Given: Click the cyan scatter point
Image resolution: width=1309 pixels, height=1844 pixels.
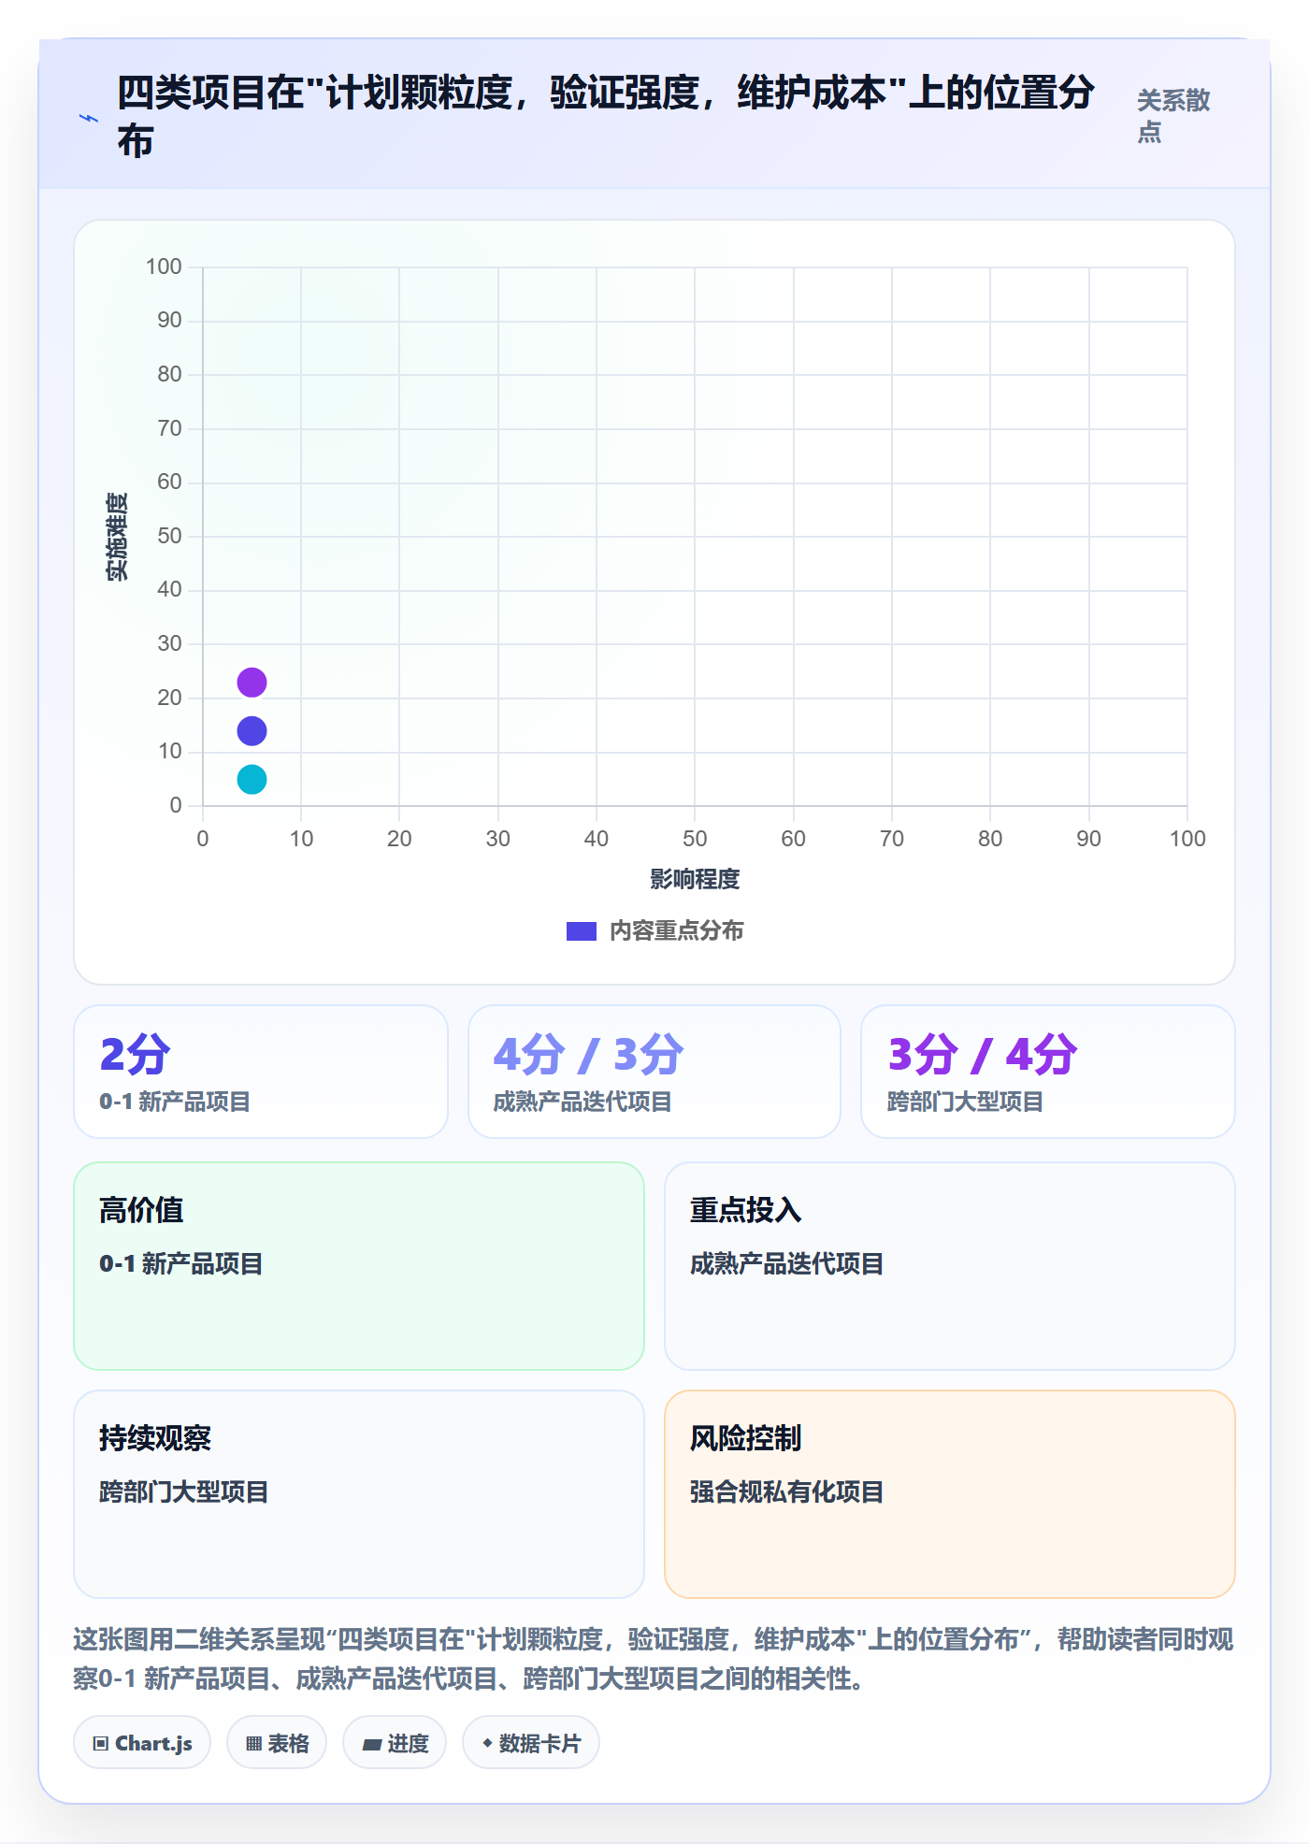Looking at the screenshot, I should tap(252, 779).
